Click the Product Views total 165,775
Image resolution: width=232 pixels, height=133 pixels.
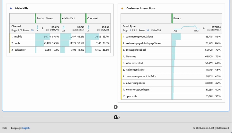55,27
